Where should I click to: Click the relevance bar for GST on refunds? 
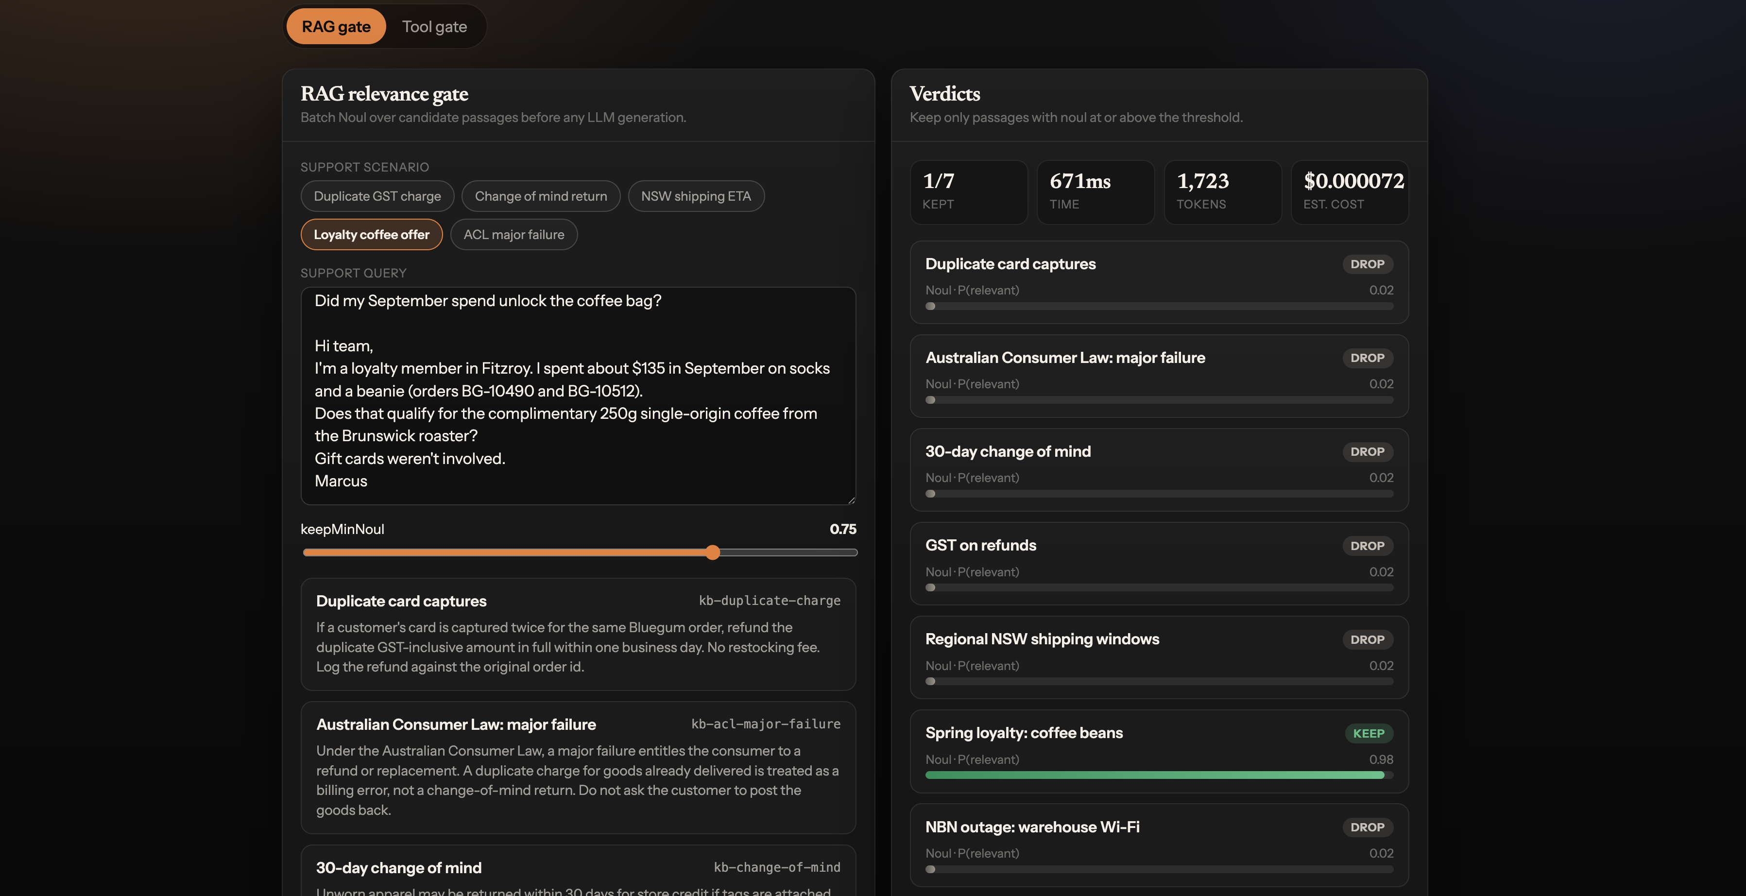1158,587
